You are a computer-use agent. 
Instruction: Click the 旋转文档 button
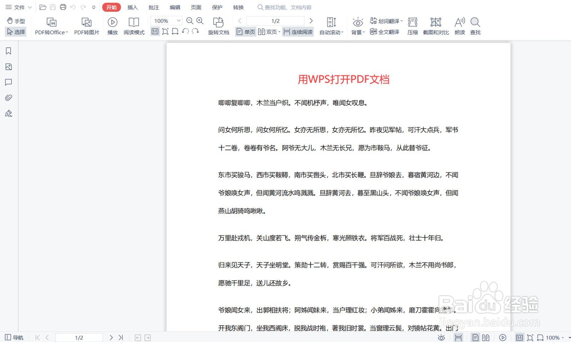tap(218, 26)
